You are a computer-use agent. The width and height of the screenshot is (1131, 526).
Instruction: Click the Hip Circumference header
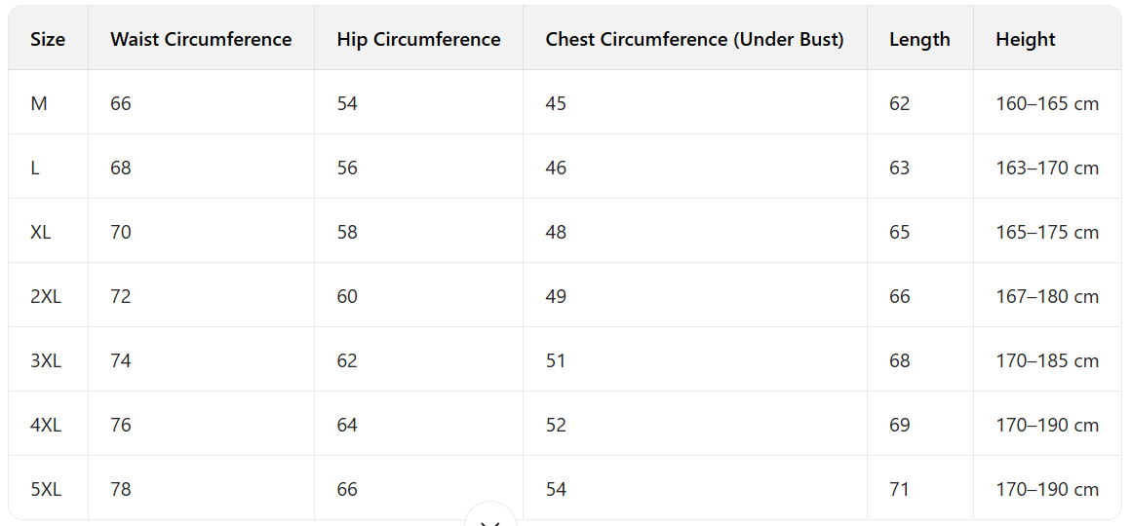click(x=418, y=40)
